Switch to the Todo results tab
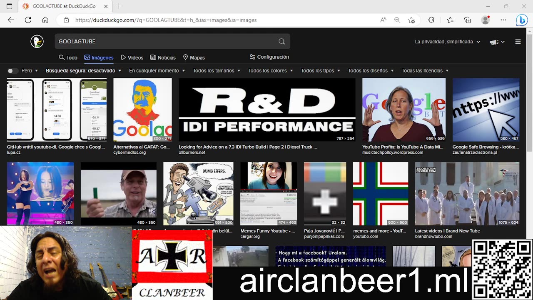This screenshot has height=300, width=533. [68, 57]
